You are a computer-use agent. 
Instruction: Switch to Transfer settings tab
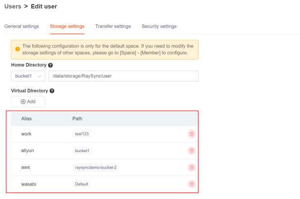[x=113, y=26]
